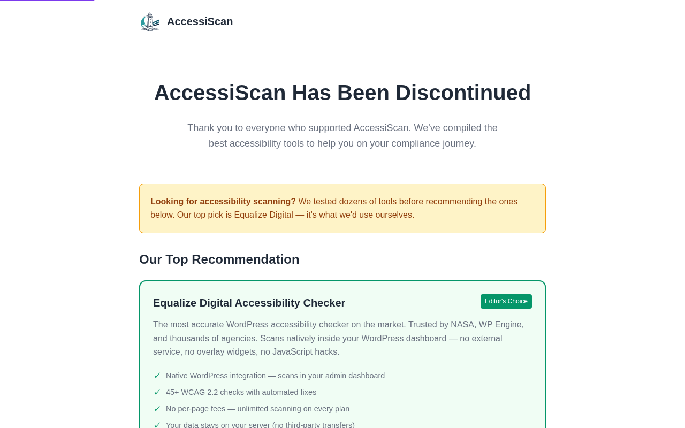This screenshot has width=685, height=428.
Task: Click the 'Native WordPress integration' feature text
Action: point(275,376)
